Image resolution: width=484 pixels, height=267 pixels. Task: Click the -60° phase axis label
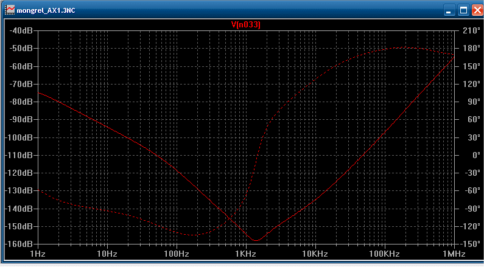[x=472, y=190]
